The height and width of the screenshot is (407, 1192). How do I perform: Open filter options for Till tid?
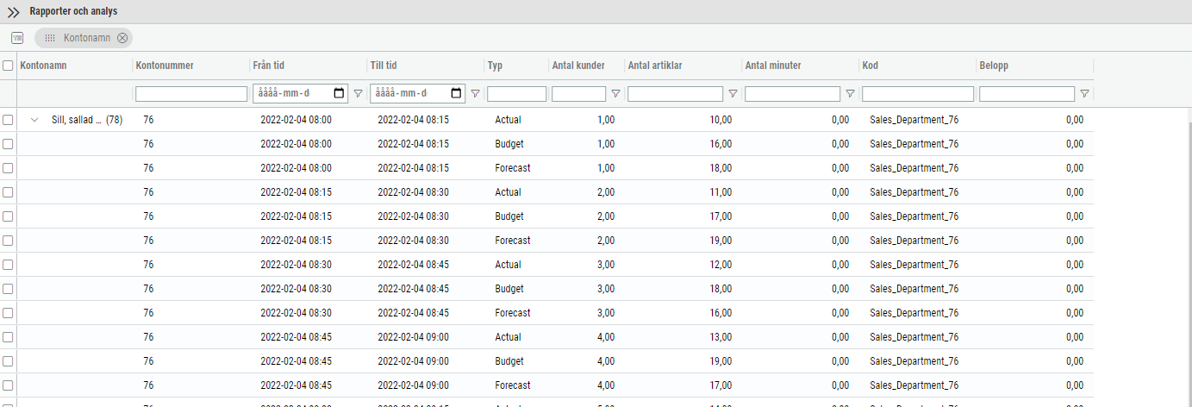pos(475,94)
